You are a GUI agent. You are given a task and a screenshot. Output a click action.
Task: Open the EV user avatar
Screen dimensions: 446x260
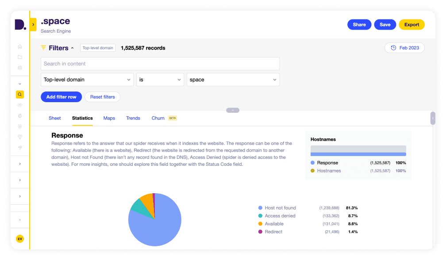(x=20, y=239)
